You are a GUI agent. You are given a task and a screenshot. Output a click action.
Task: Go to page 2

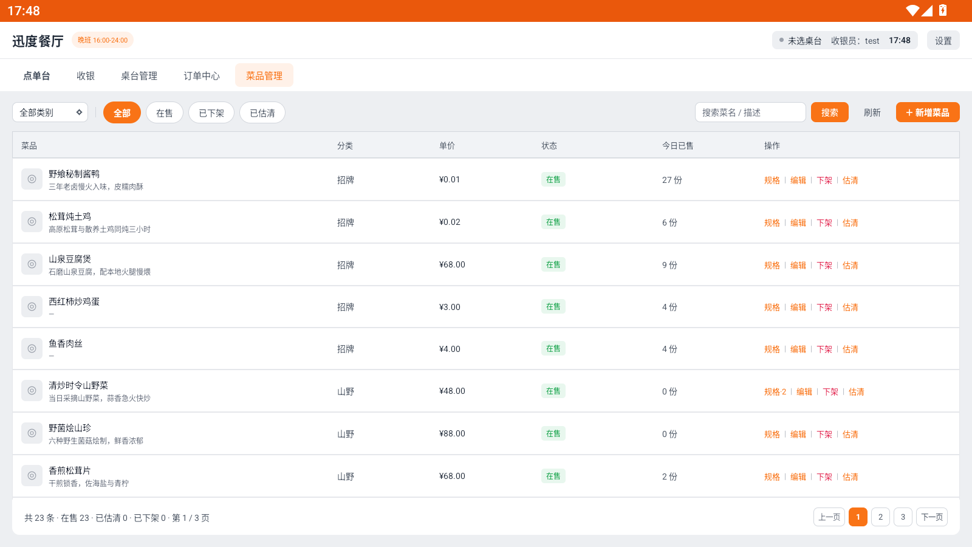click(x=880, y=517)
